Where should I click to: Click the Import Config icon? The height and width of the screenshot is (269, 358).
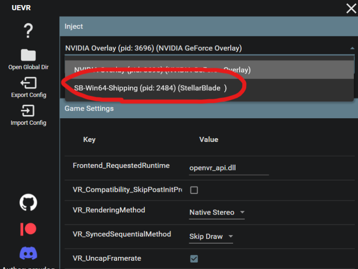click(x=28, y=111)
